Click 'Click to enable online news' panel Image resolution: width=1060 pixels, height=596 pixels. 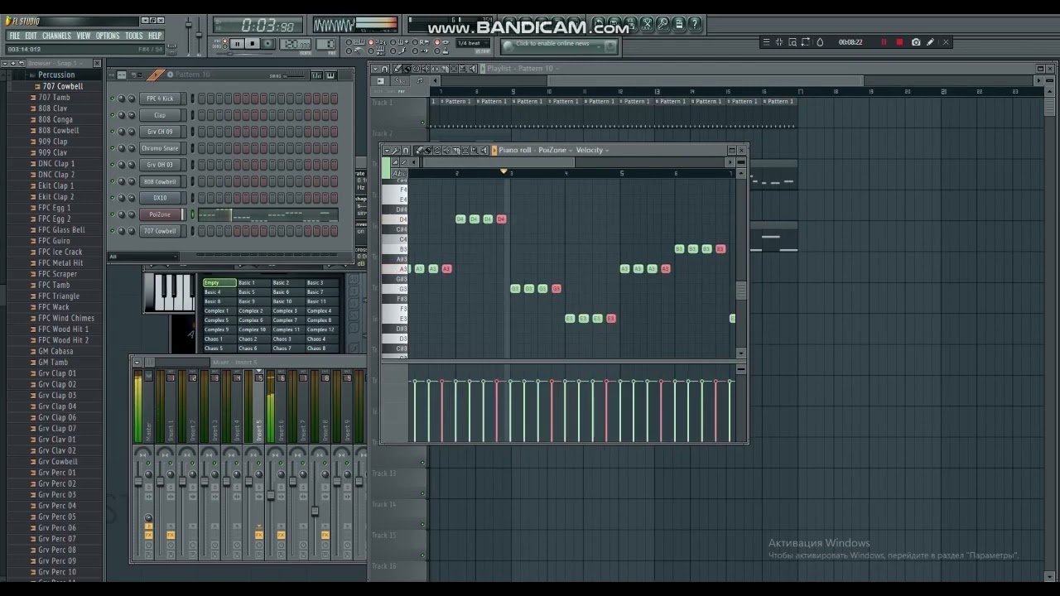tap(559, 46)
